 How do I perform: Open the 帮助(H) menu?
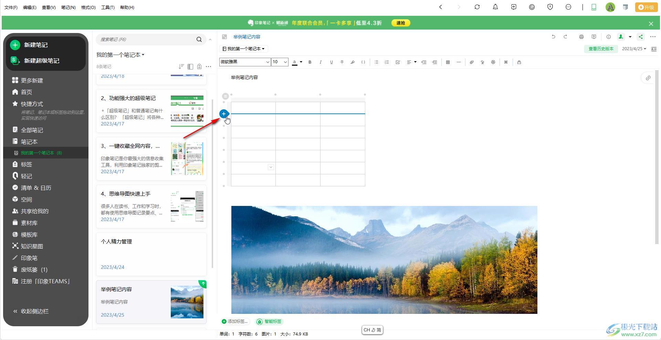[x=127, y=7]
